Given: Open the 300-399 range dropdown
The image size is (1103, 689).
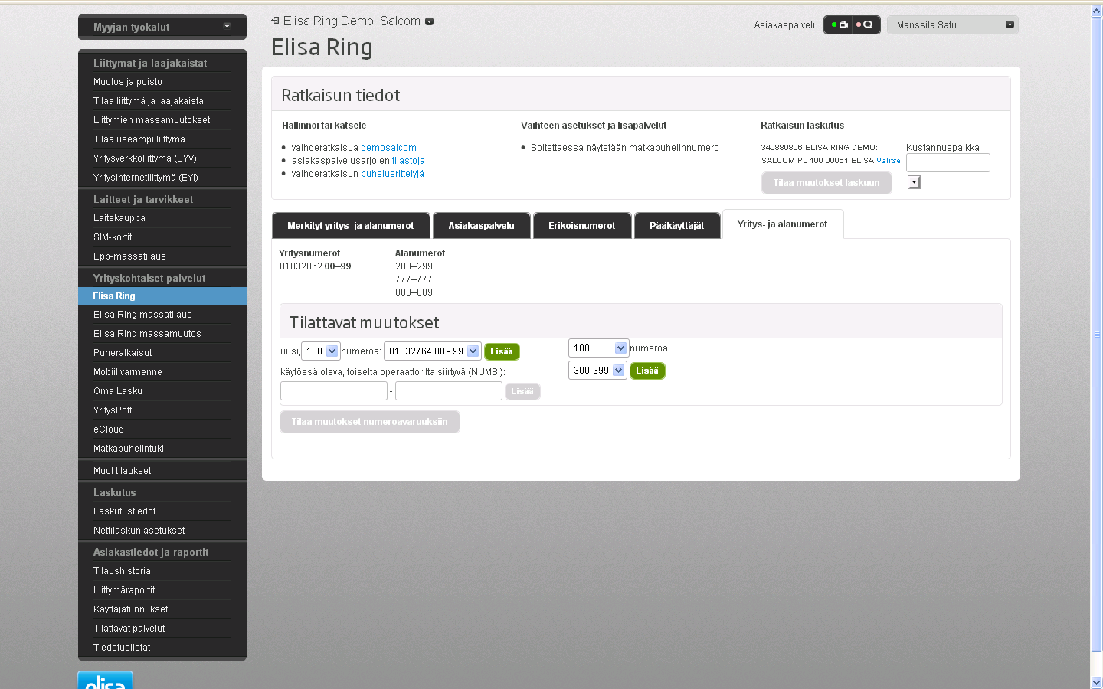Looking at the screenshot, I should click(x=597, y=371).
